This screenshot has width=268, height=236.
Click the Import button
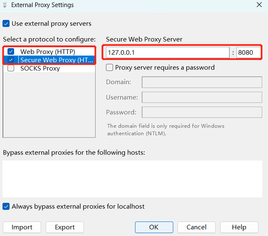pyautogui.click(x=22, y=227)
